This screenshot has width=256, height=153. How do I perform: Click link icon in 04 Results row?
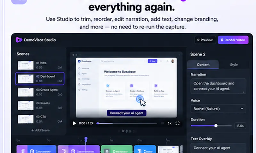60,108
